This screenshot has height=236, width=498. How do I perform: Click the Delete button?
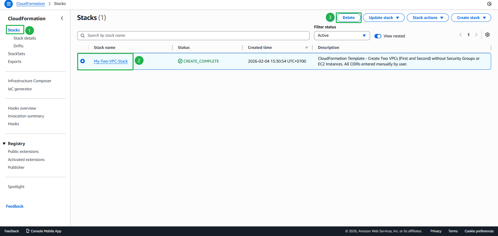[349, 18]
